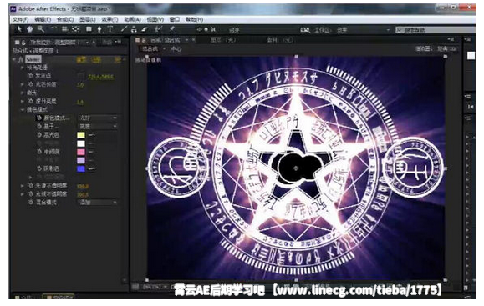This screenshot has width=484, height=306.
Task: Click the eyedropper beside 阴影色 swatch
Action: (91, 168)
